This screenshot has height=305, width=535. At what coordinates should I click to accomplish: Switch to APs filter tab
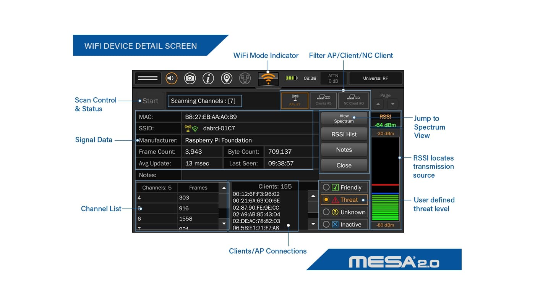click(295, 100)
